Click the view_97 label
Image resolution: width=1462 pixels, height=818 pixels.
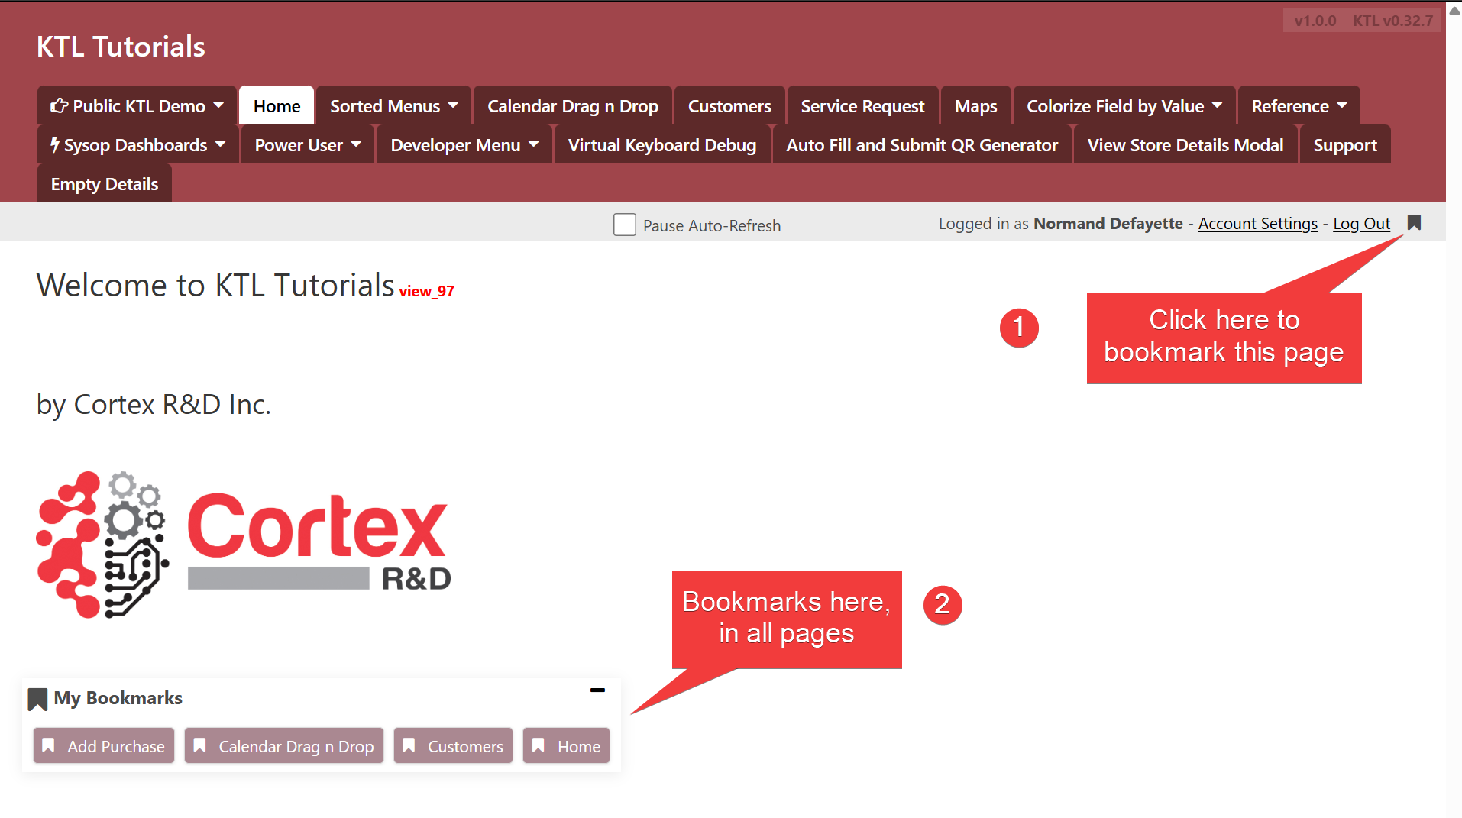coord(426,291)
